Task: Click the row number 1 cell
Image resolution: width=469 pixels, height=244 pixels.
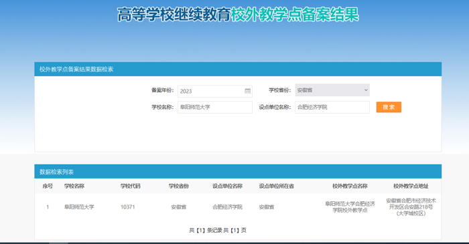Action: 48,207
